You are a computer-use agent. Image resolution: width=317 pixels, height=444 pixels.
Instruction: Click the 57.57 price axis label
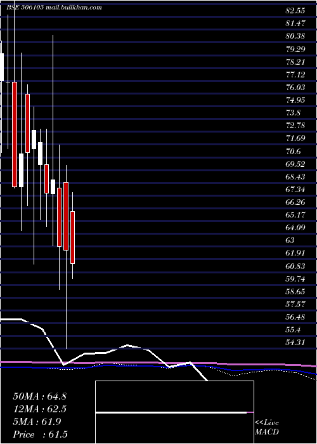coord(295,304)
